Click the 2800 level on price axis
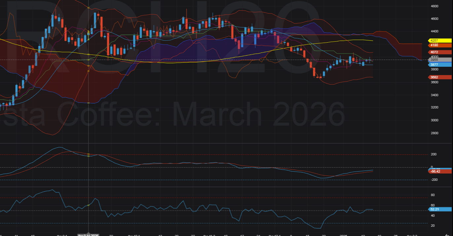 pyautogui.click(x=435, y=133)
